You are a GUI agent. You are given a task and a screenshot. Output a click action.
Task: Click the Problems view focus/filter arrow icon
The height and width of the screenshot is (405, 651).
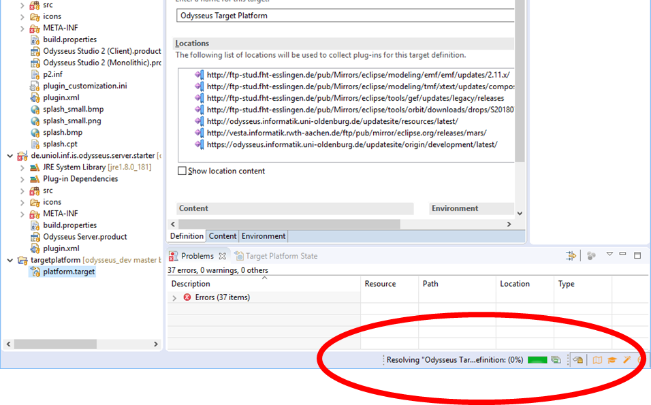[571, 256]
